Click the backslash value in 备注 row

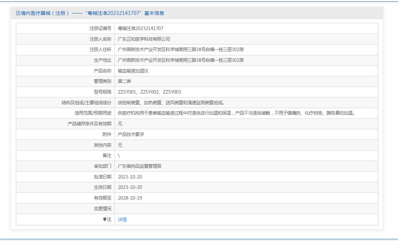pos(119,156)
